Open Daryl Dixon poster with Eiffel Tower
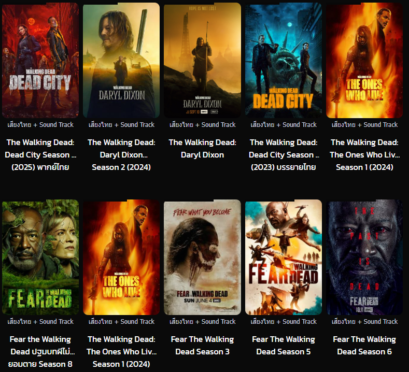The width and height of the screenshot is (409, 372). click(x=202, y=60)
